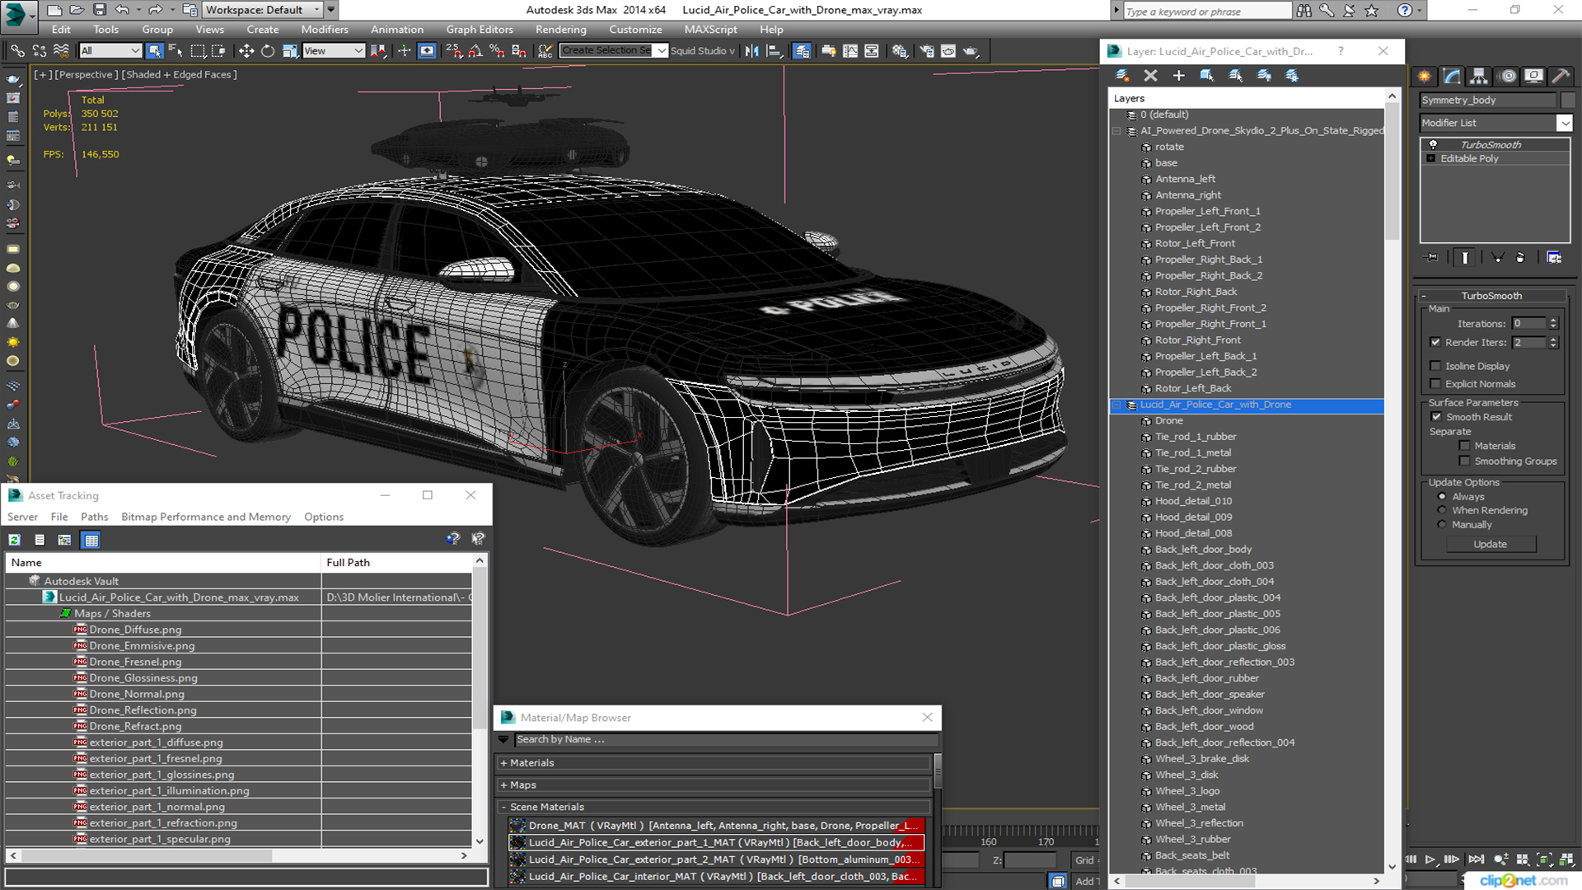Expand Editable Poly in modifier stack
Viewport: 1582px width, 890px height.
coord(1431,159)
